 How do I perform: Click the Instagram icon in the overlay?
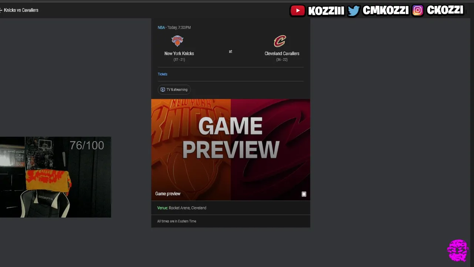pos(417,11)
